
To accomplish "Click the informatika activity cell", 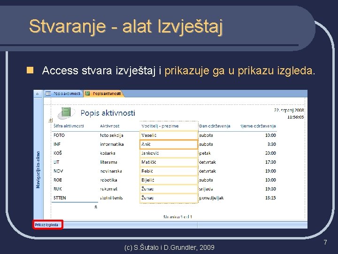I will (112, 144).
